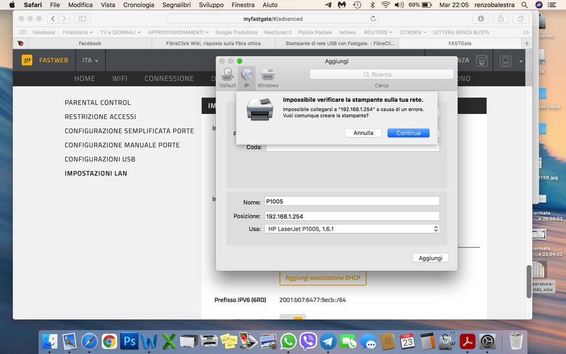
Task: Switch to the Facebook browser tab
Action: coord(90,43)
